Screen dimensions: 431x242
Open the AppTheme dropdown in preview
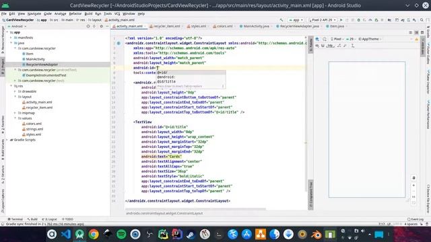370,39
